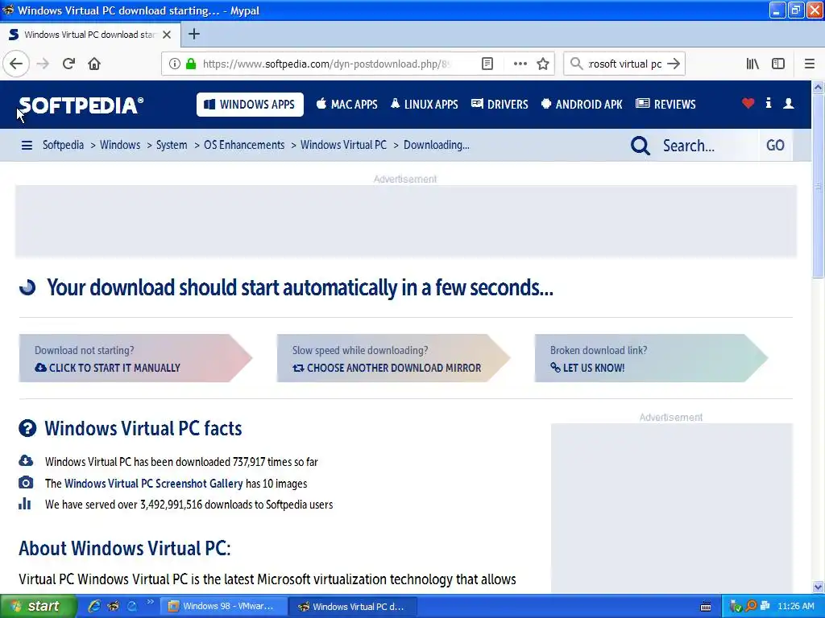
Task: Go to Windows breadcrumb link
Action: [120, 145]
